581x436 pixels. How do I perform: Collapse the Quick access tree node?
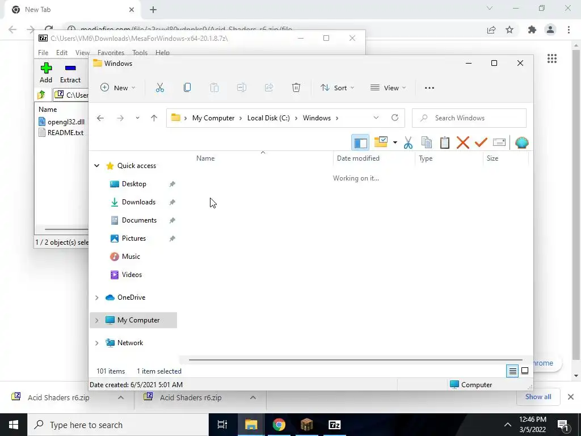(96, 166)
